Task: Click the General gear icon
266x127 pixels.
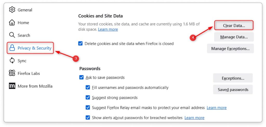Action: tap(12, 10)
